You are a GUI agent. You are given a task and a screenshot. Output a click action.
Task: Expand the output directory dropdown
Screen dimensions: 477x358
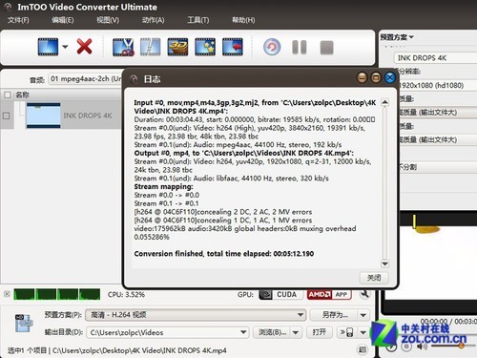(x=243, y=332)
